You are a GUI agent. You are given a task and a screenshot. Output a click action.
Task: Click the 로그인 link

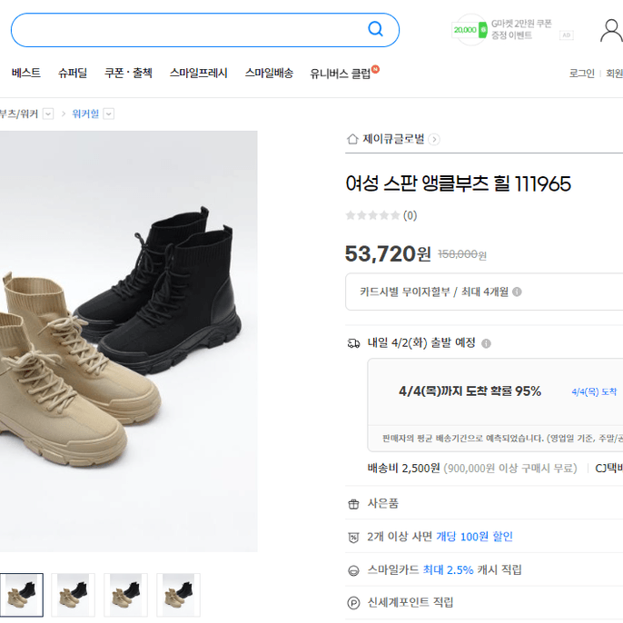click(x=581, y=74)
